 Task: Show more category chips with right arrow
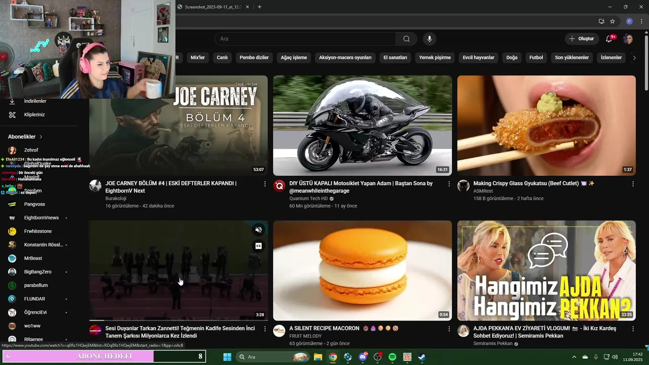634,58
